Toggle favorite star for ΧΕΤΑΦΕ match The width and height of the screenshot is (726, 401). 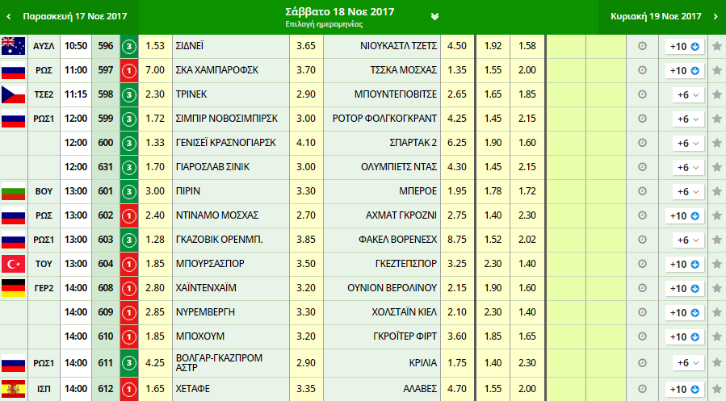pos(716,389)
